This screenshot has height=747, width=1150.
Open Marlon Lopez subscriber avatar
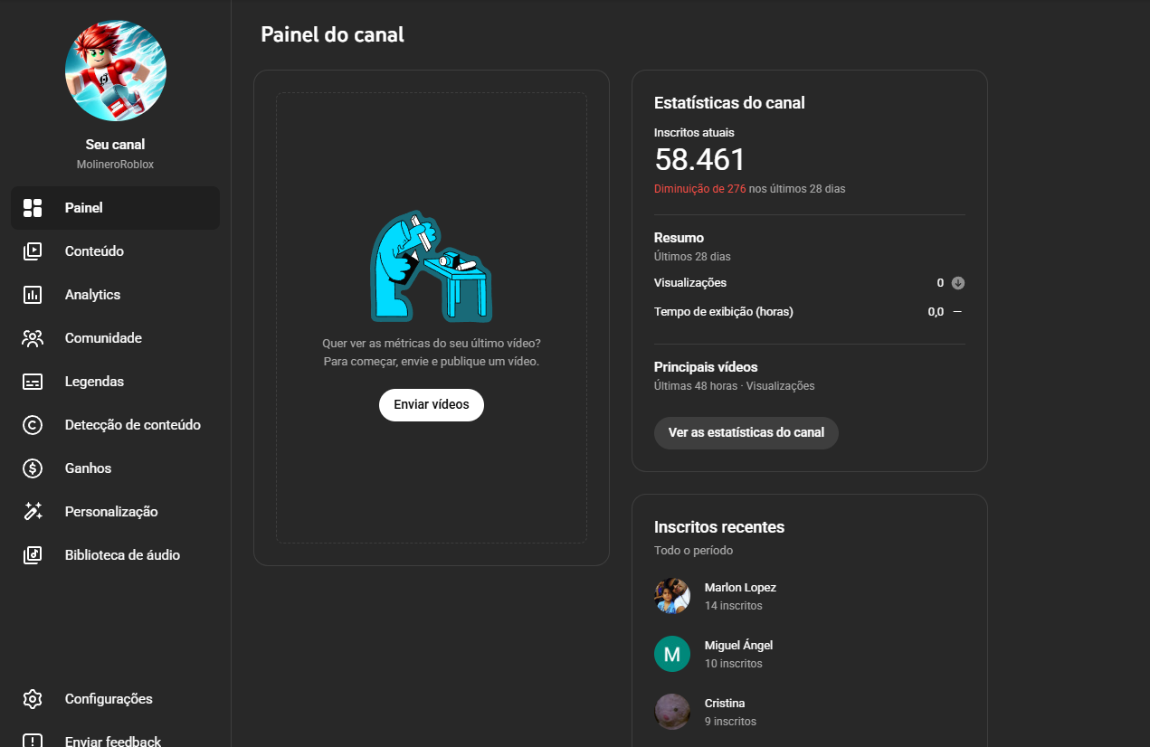point(672,596)
